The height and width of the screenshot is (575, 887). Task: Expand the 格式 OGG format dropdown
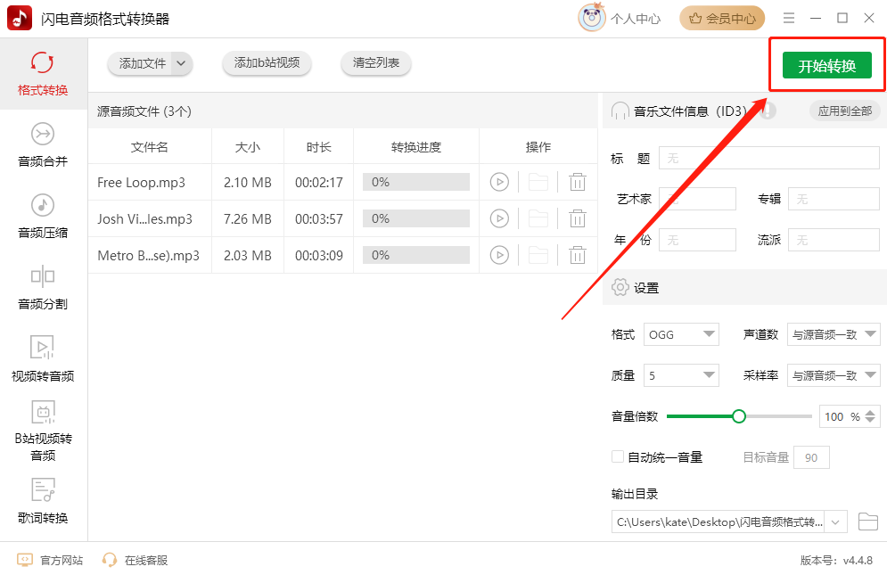pyautogui.click(x=681, y=334)
